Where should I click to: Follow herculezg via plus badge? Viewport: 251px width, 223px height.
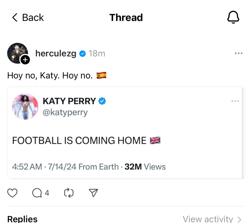(25, 59)
